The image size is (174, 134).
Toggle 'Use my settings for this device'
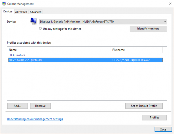tap(41, 29)
